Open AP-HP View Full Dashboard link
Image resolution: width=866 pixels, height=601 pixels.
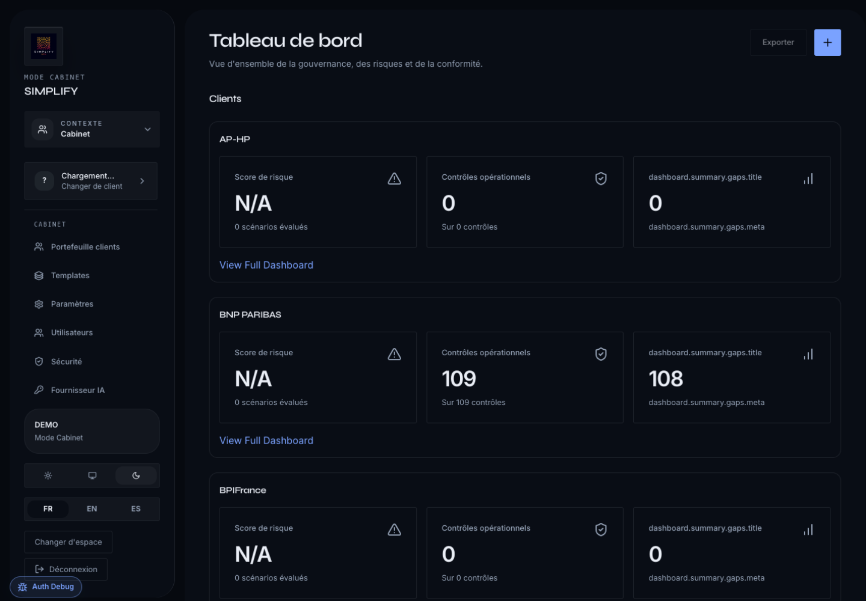point(266,265)
